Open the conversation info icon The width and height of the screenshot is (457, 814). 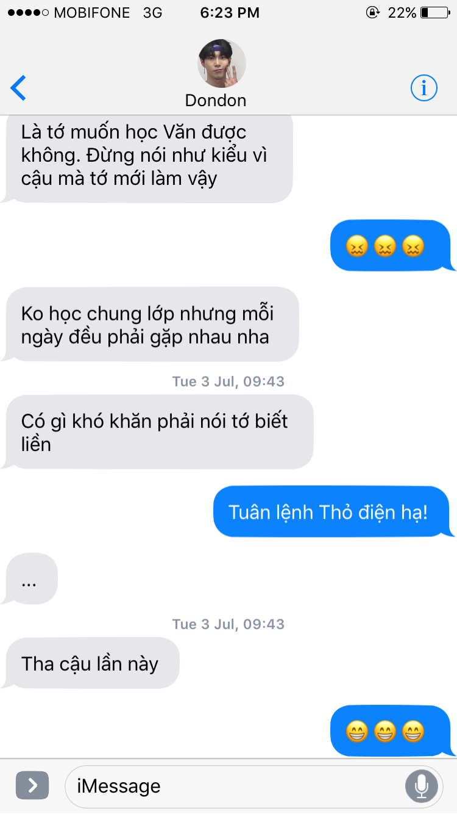pos(423,88)
